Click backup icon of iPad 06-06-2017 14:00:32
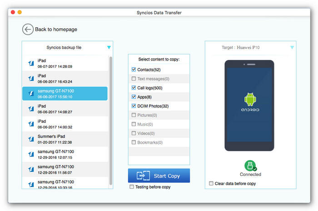Image resolution: width=318 pixels, height=211 pixels. [31, 124]
